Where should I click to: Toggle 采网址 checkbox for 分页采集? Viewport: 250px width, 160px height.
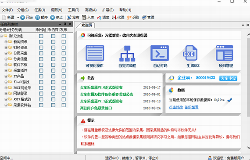pyautogui.click(x=41, y=53)
